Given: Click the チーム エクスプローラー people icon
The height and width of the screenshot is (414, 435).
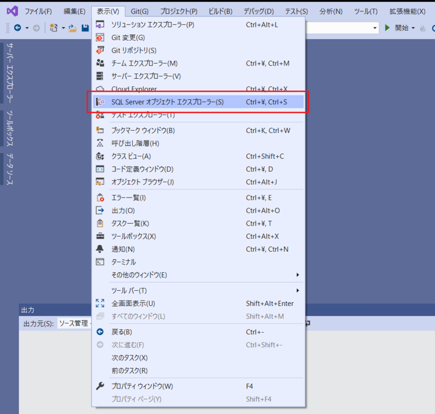Looking at the screenshot, I should (x=100, y=63).
